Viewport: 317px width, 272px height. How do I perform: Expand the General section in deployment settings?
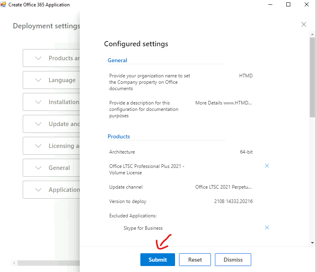[x=51, y=168]
